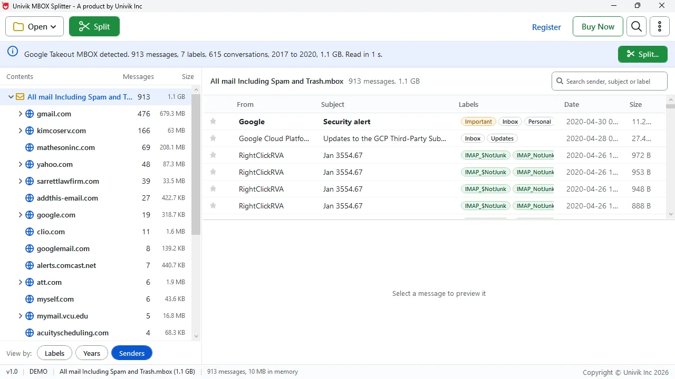675x379 pixels.
Task: Open the three-dot more options menu
Action: (x=660, y=27)
